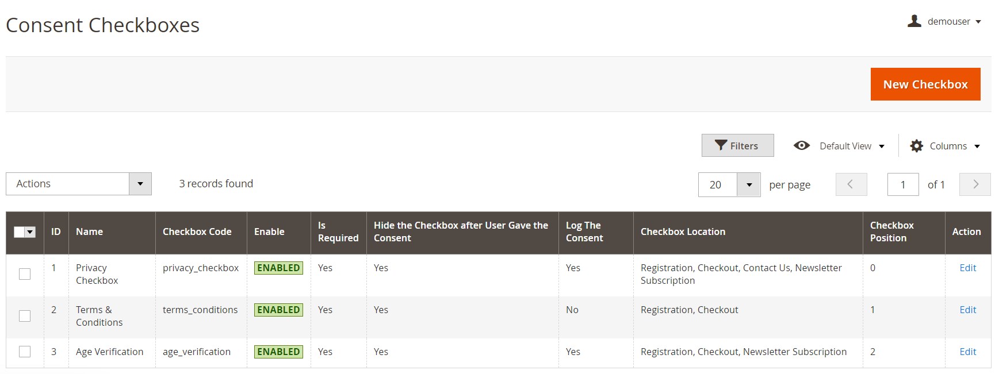This screenshot has height=374, width=995.
Task: Select the Privacy Checkbox row checkbox
Action: coord(25,274)
